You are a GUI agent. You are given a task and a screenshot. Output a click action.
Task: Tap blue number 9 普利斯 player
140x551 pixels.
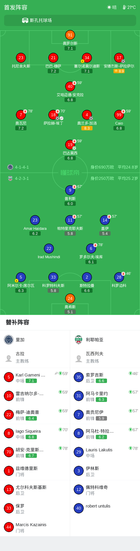(x=70, y=190)
